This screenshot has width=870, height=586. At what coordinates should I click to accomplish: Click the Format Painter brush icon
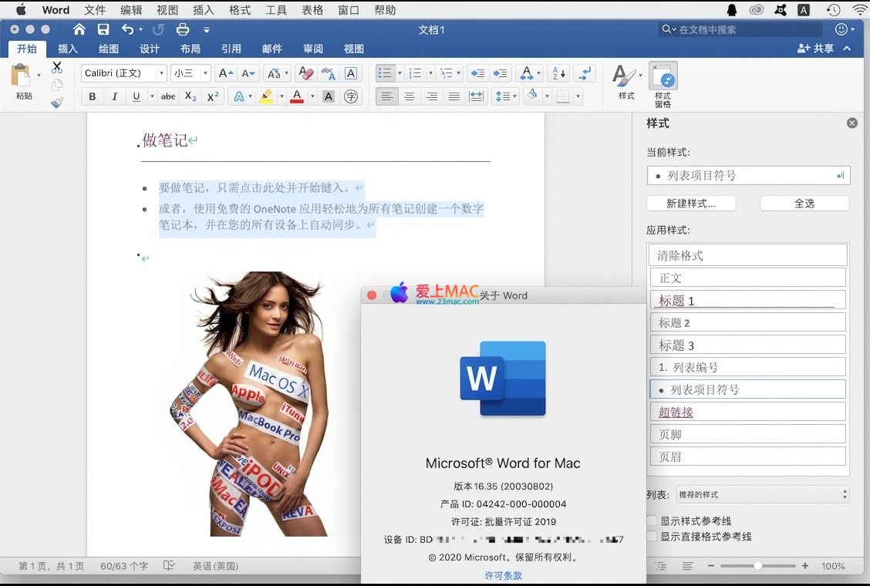(x=57, y=102)
